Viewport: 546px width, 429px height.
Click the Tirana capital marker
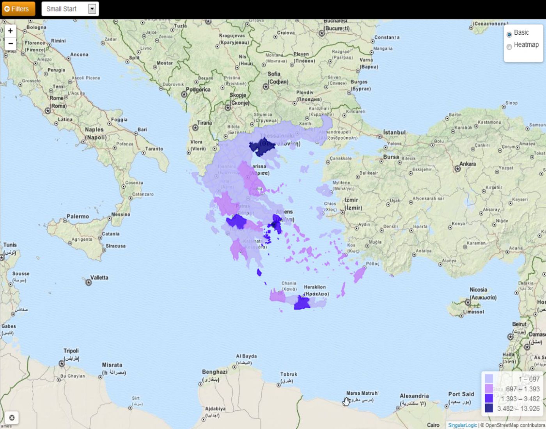click(x=195, y=128)
